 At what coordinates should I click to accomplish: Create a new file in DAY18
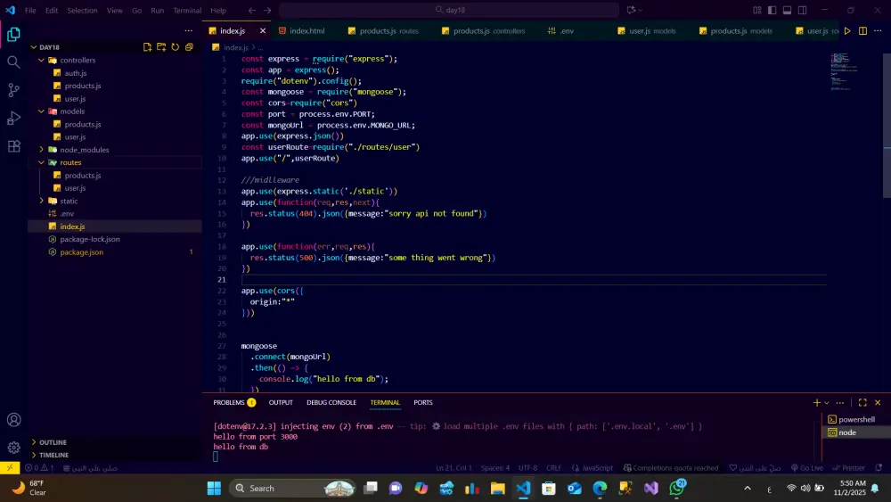(x=148, y=47)
